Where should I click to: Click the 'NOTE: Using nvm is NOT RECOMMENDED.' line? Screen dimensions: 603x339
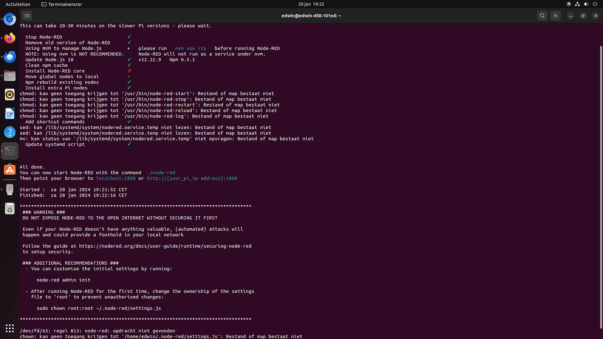point(75,54)
